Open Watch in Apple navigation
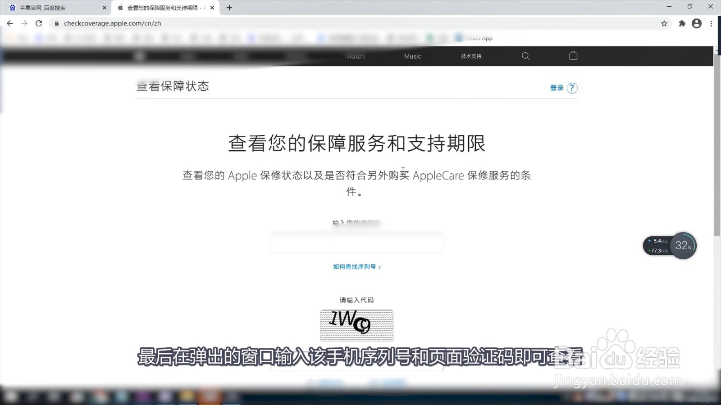The width and height of the screenshot is (721, 405). (356, 56)
